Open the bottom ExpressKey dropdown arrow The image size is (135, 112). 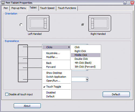coord(87,79)
